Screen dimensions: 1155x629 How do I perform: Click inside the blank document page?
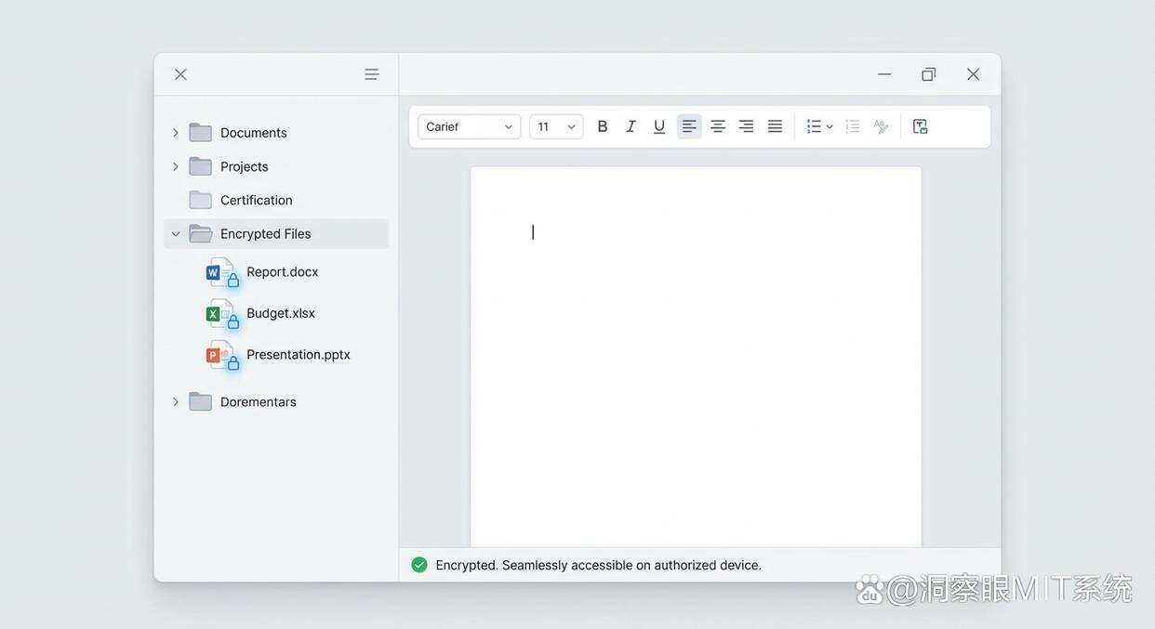[x=696, y=372]
